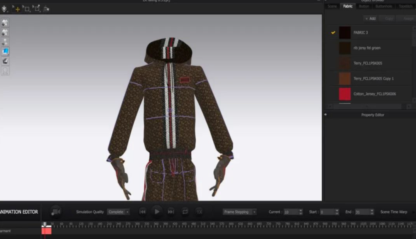Switch to the Buttonhole tab
The height and width of the screenshot is (239, 416).
[x=384, y=6]
